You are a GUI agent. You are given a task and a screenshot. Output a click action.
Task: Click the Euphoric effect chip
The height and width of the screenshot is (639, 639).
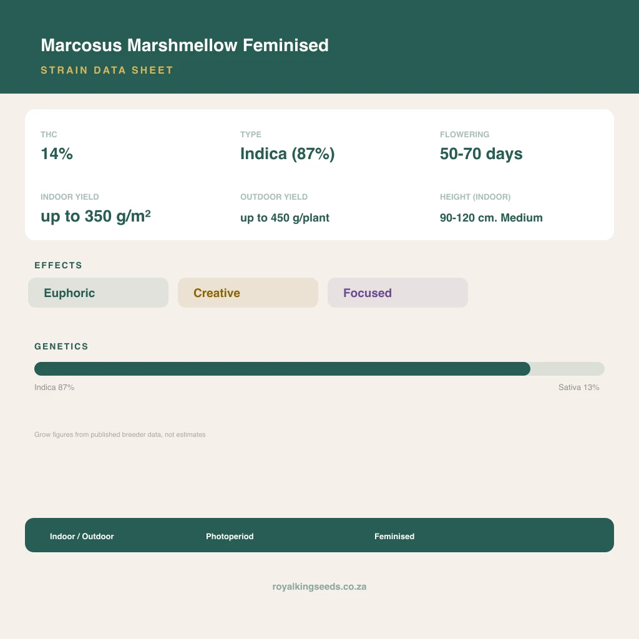pyautogui.click(x=98, y=293)
